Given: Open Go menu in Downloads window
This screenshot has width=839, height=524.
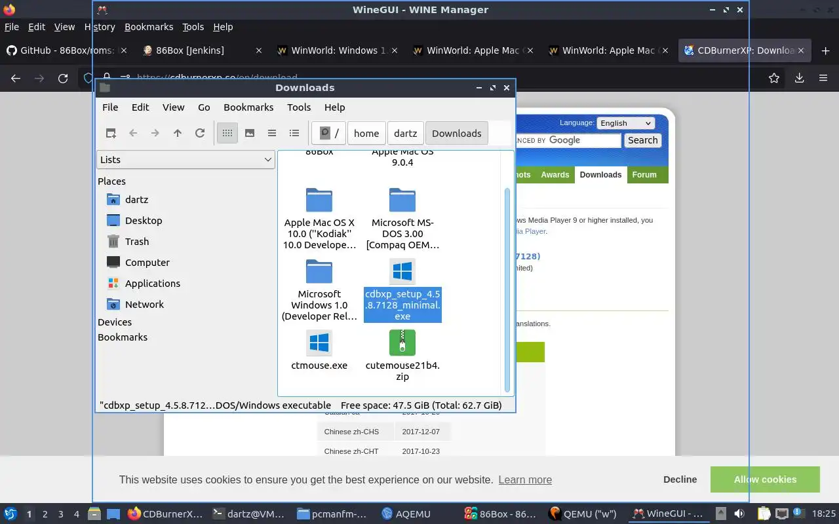Looking at the screenshot, I should [204, 107].
